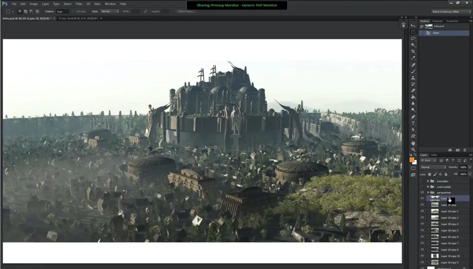
Task: Hide the perspectives group
Action: 422,192
